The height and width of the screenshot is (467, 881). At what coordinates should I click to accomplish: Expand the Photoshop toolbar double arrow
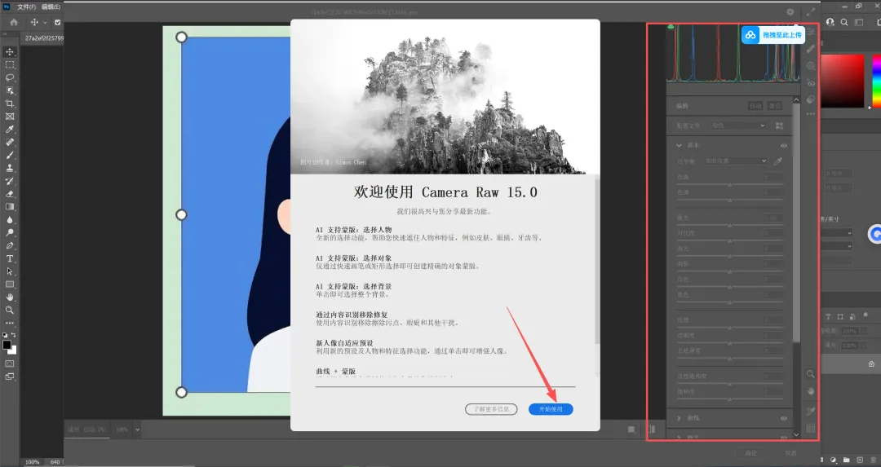click(5, 35)
